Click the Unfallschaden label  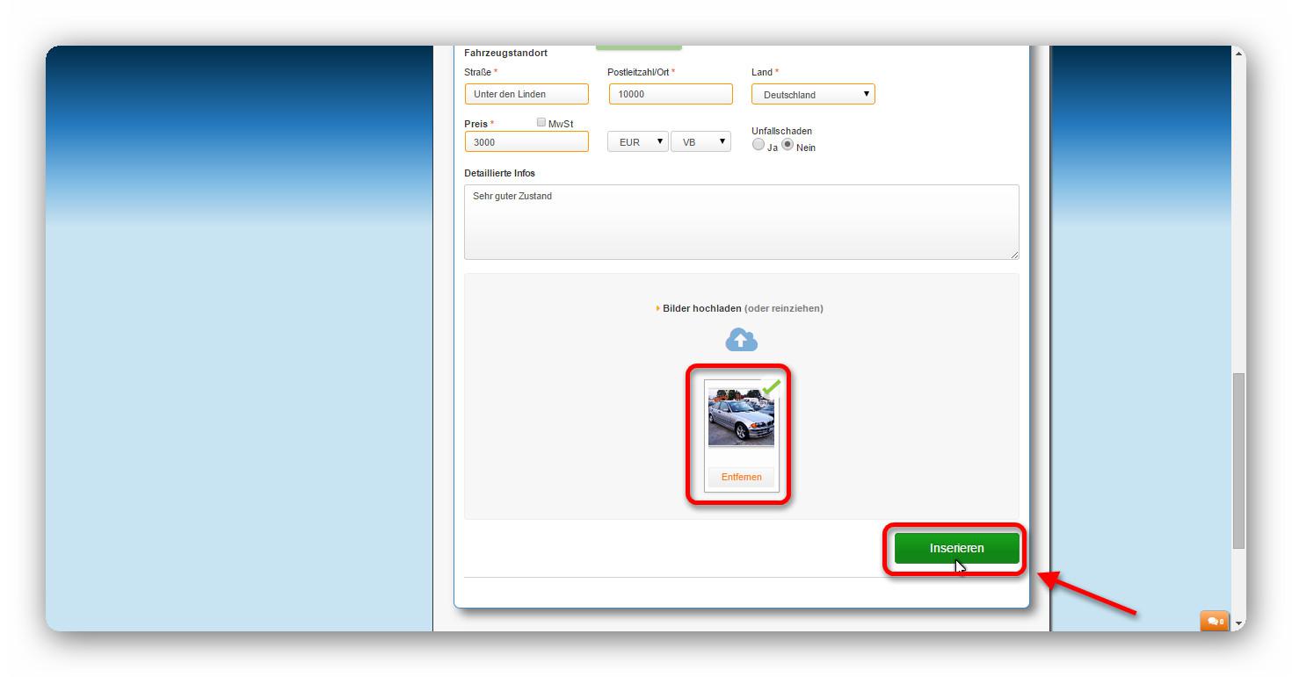pos(781,131)
